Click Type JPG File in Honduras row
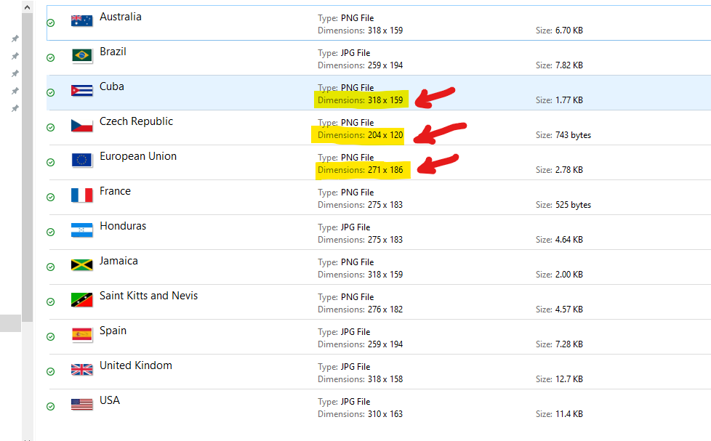 click(344, 227)
